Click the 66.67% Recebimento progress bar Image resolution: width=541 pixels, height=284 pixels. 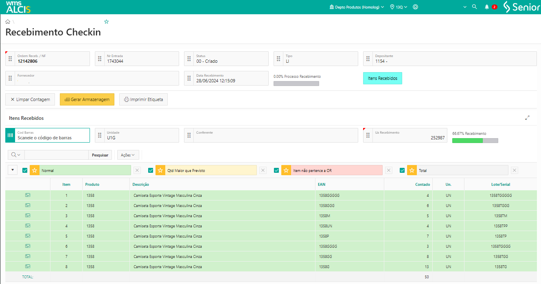(475, 141)
